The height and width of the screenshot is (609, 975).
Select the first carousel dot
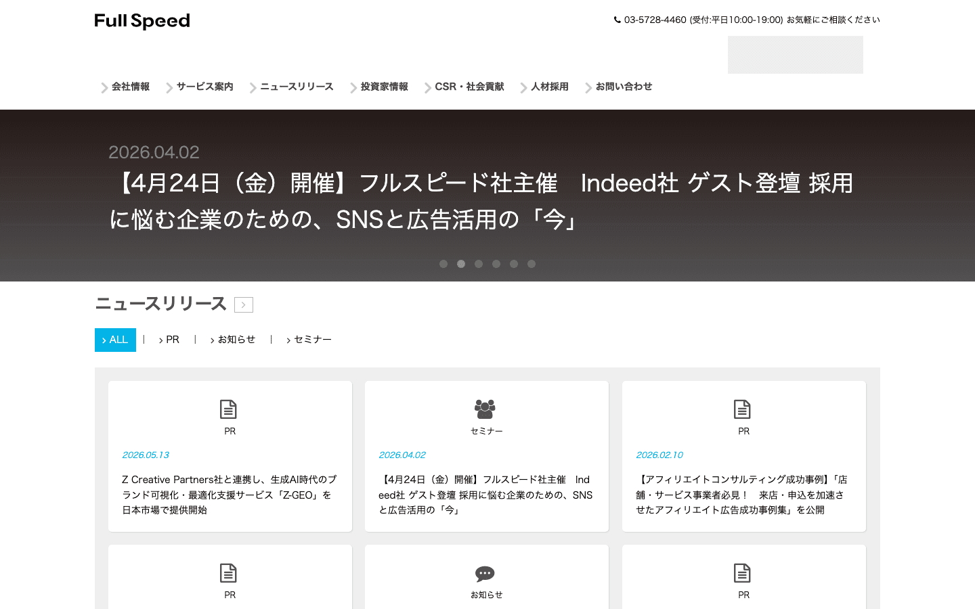[443, 264]
